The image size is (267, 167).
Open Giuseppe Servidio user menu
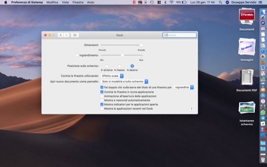click(x=244, y=2)
